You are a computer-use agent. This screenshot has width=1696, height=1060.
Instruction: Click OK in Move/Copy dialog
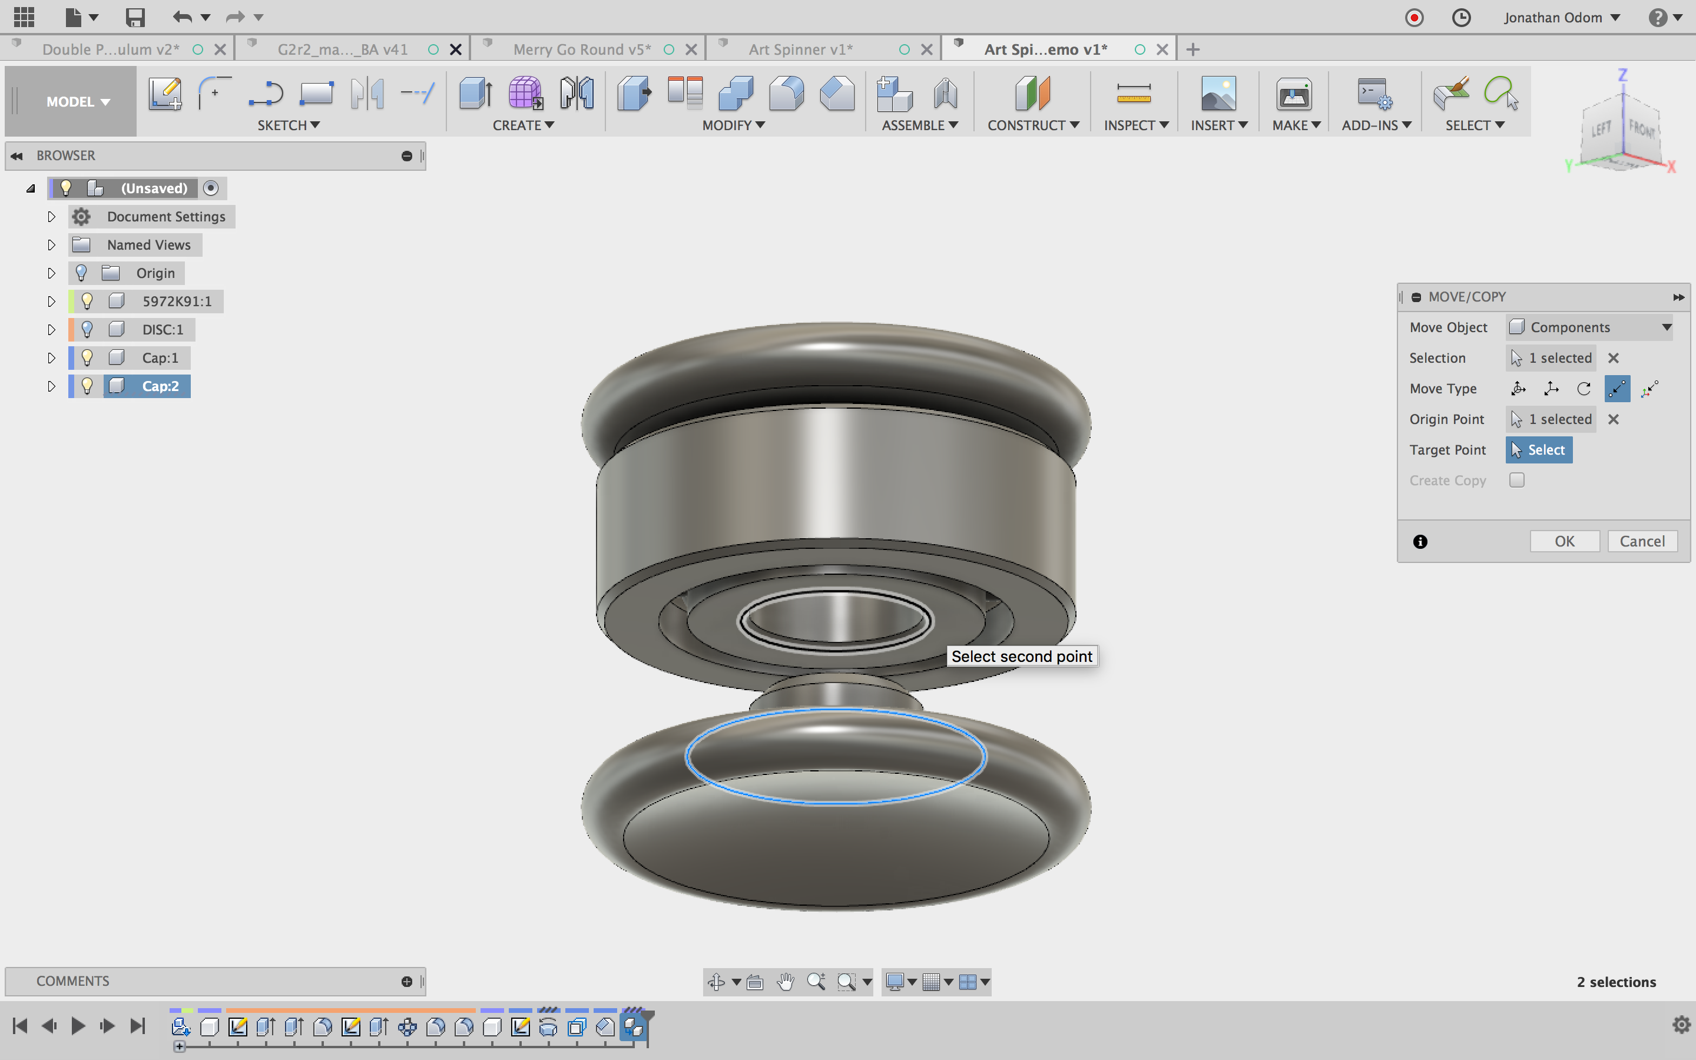pos(1563,541)
